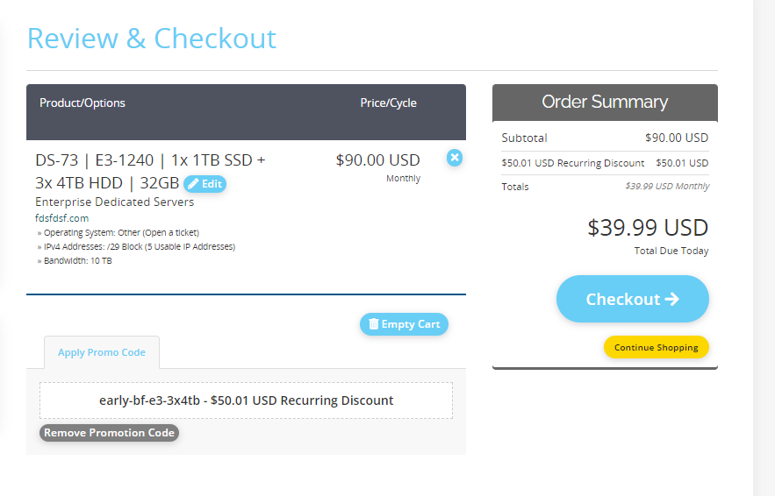Click the early-bf-e3-3x4tb promo code box
Screen dimensions: 775x496
[x=246, y=400]
